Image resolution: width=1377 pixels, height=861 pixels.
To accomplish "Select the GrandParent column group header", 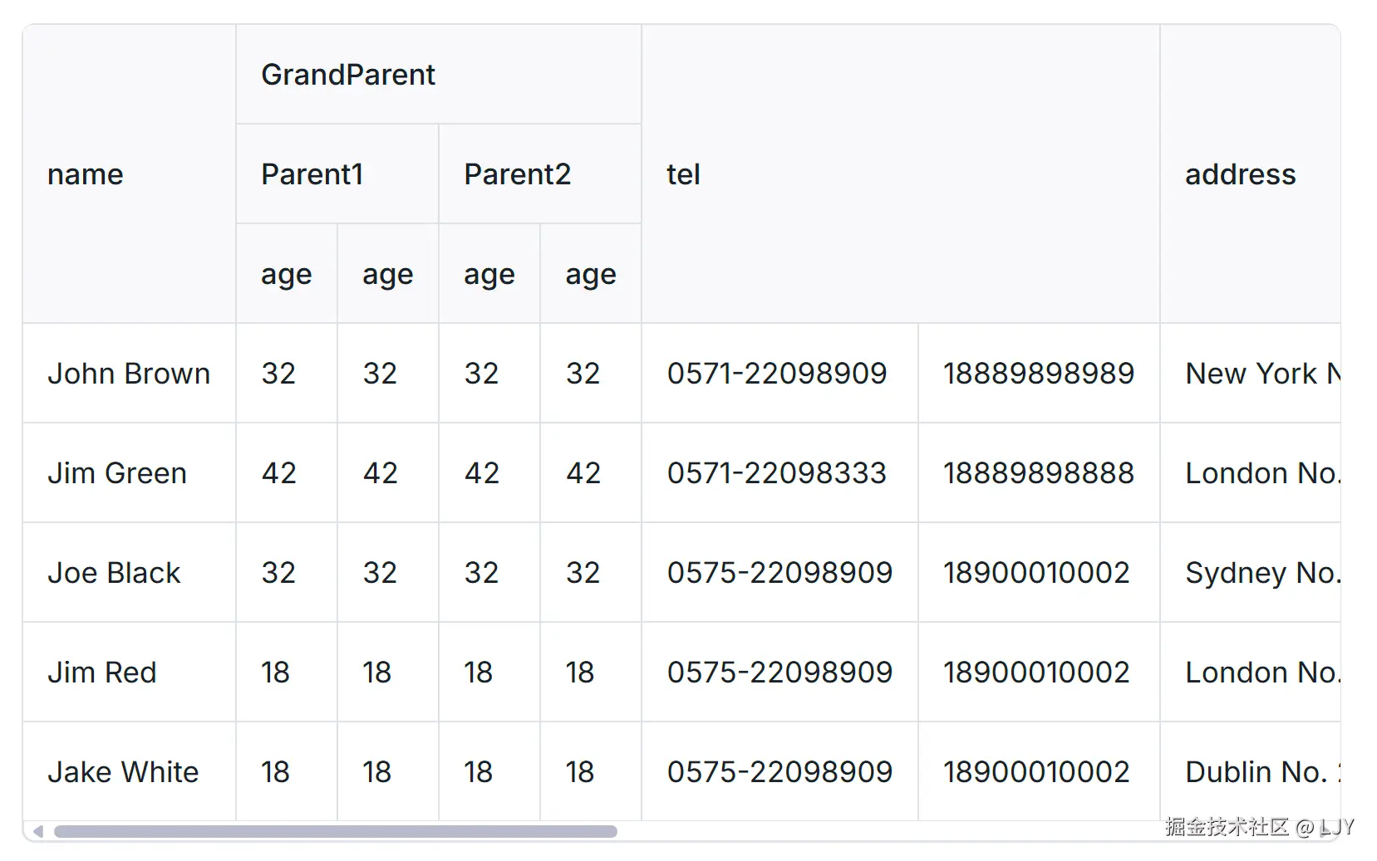I will pos(347,75).
